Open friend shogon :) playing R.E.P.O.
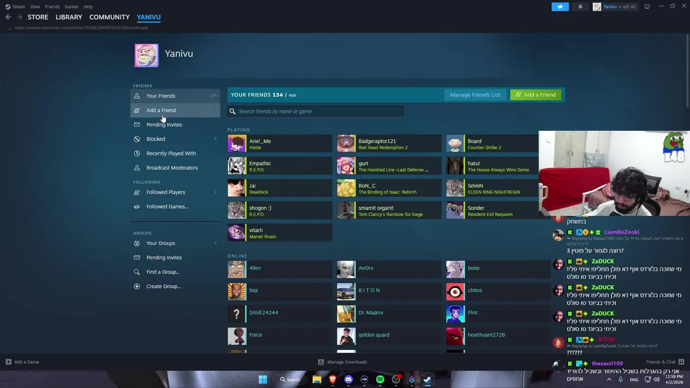 (x=280, y=211)
